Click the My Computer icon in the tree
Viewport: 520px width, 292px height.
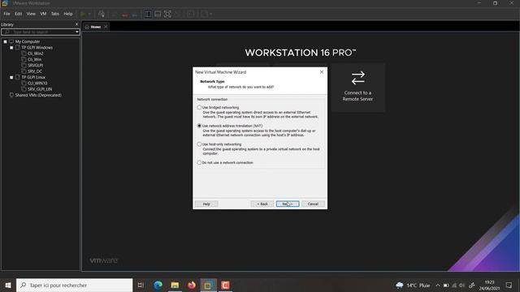tap(11, 41)
